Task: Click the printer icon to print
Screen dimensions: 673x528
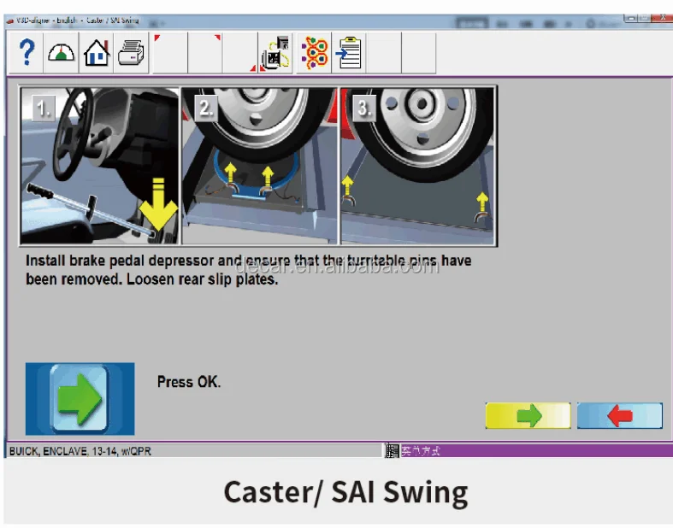Action: point(131,52)
